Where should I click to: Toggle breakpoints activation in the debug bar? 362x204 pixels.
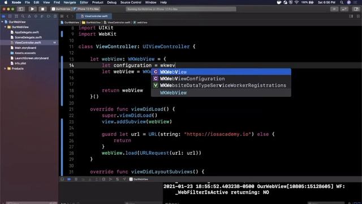point(69,179)
